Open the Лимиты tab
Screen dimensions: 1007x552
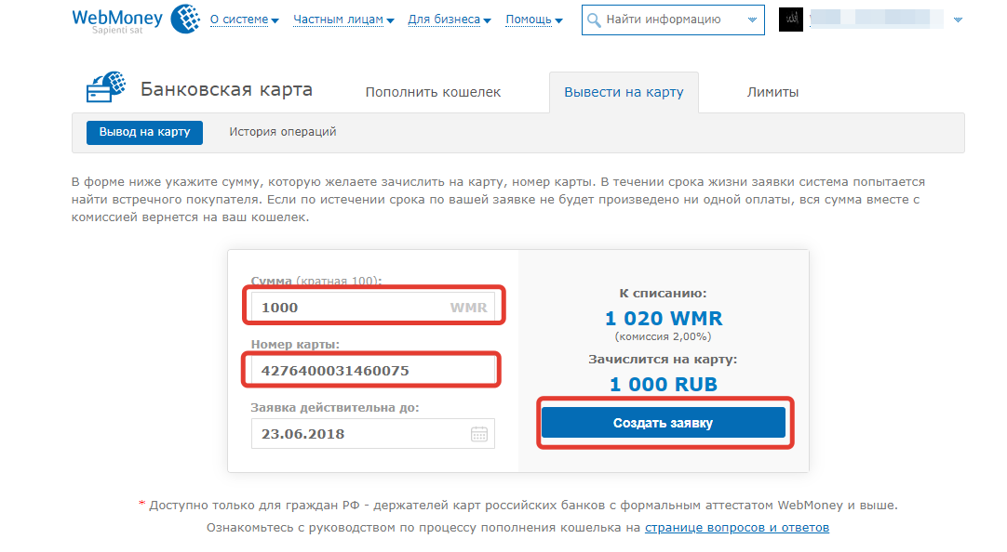[x=772, y=92]
